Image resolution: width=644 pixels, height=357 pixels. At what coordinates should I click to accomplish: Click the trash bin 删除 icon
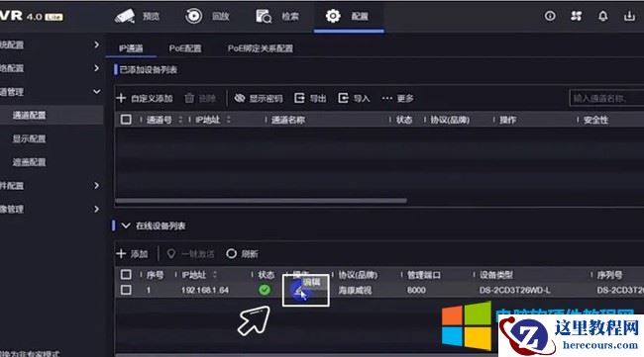[x=189, y=98]
